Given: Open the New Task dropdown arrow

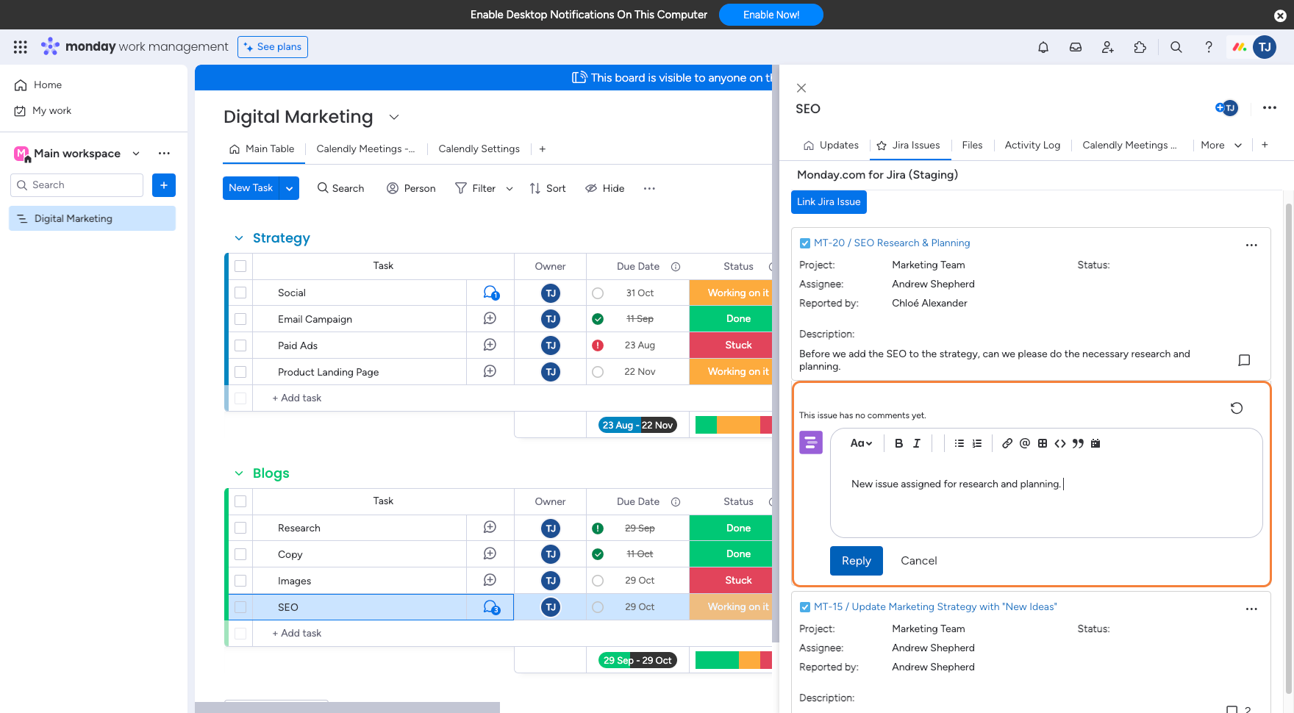Looking at the screenshot, I should [x=290, y=188].
